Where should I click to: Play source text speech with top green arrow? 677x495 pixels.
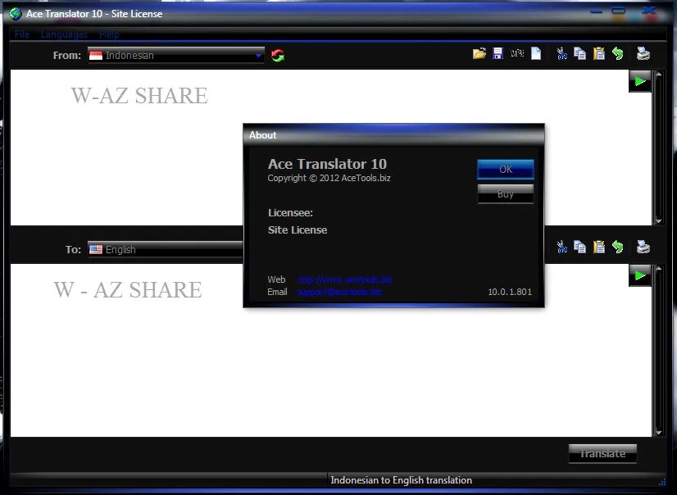click(x=640, y=81)
